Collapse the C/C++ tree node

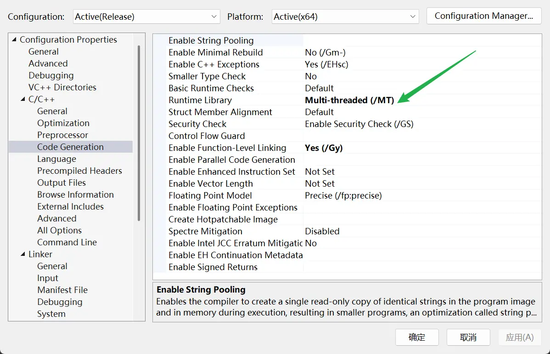pos(23,100)
